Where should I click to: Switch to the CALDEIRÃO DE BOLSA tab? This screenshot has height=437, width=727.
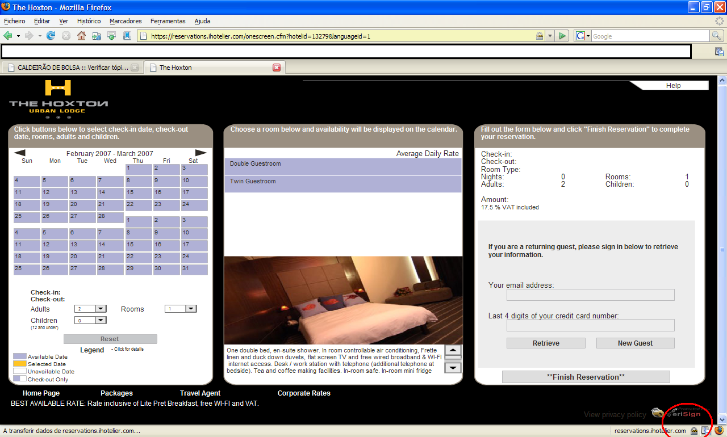[72, 68]
